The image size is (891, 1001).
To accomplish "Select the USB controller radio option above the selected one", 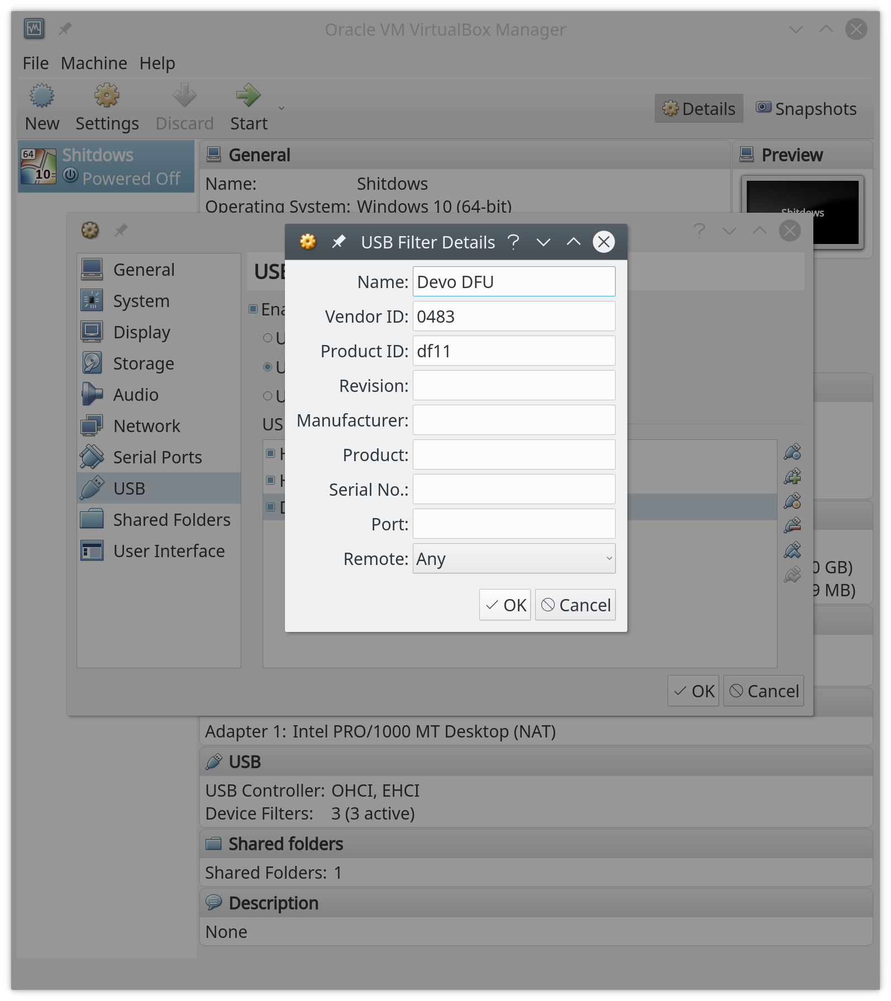I will [x=268, y=338].
